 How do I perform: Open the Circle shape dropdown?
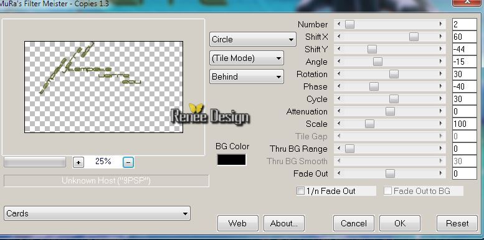pos(252,39)
